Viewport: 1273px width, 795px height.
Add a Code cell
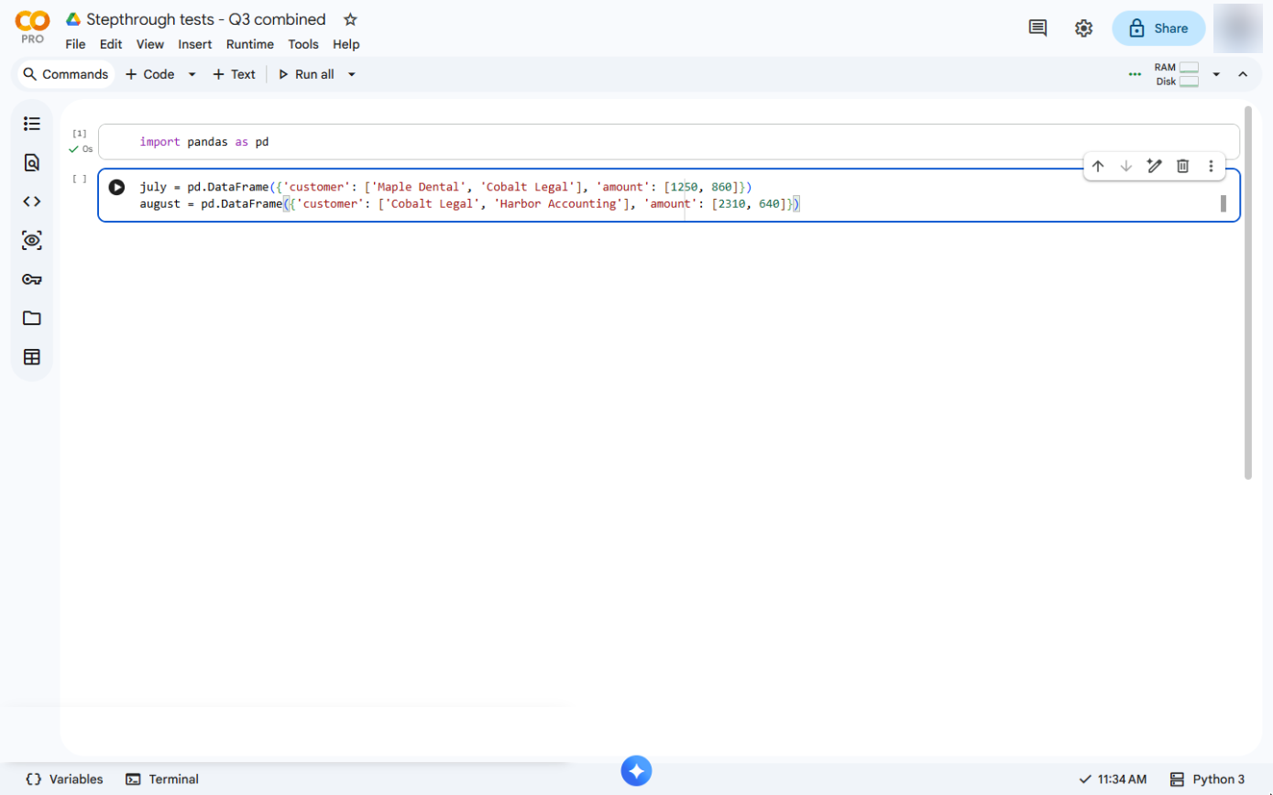click(x=150, y=74)
